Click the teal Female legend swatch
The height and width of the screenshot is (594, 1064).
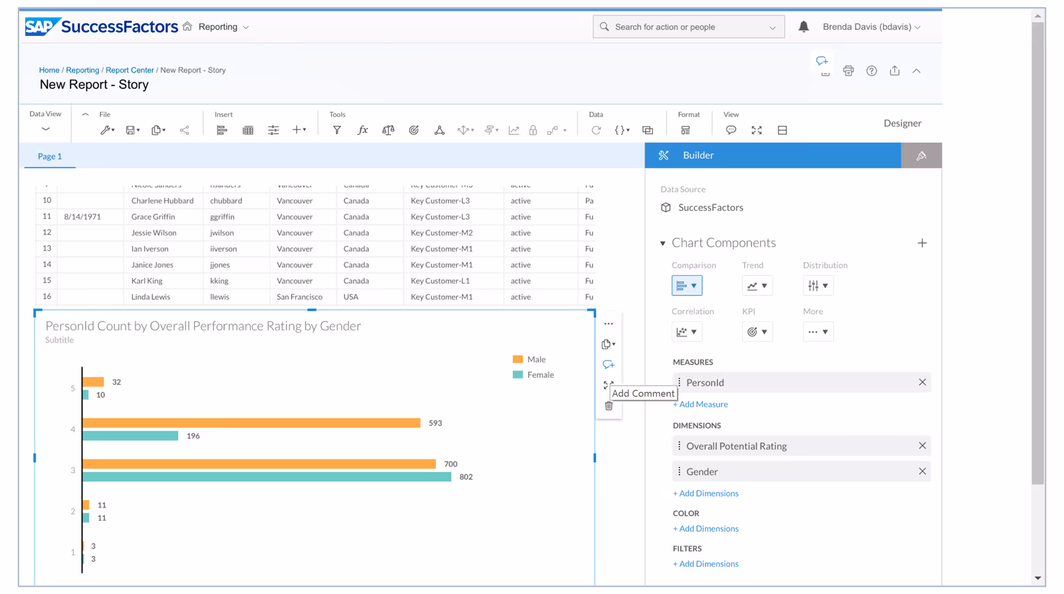coord(518,374)
